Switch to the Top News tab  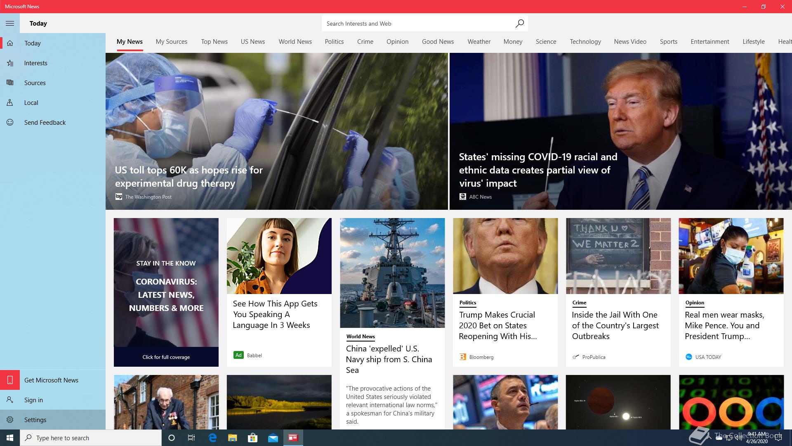click(x=214, y=42)
